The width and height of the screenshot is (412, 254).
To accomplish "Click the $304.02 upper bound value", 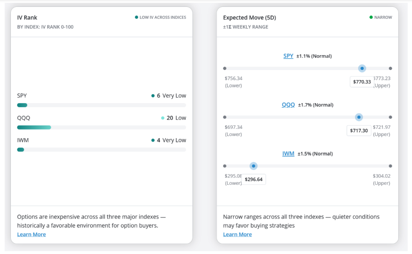I will [381, 176].
